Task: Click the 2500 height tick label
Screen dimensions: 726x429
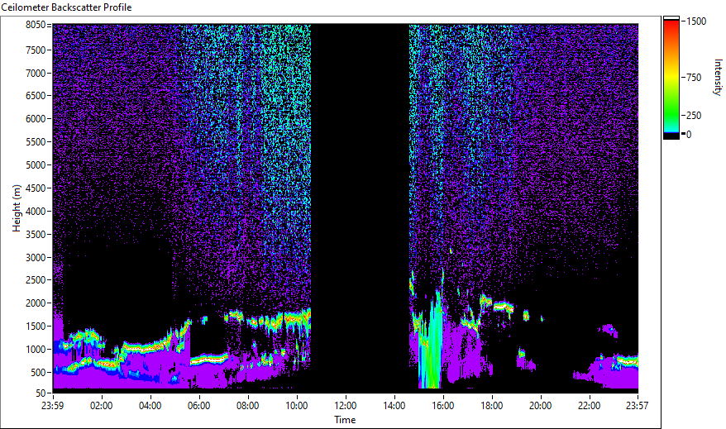Action: pyautogui.click(x=36, y=280)
